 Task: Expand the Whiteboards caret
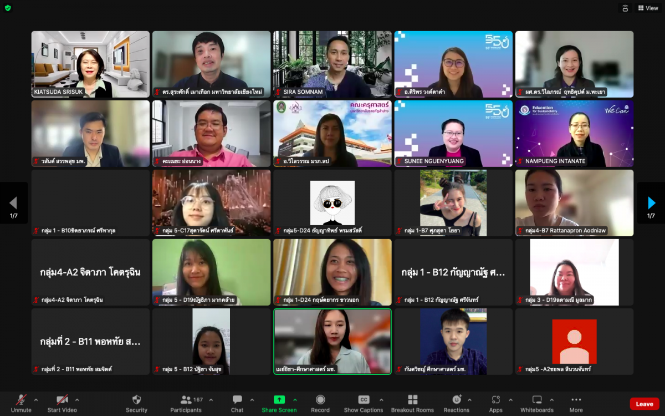tap(551, 400)
